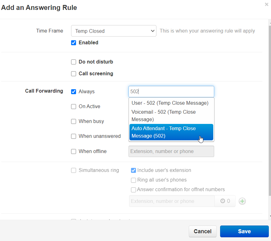Click the When offline extension field

click(171, 151)
